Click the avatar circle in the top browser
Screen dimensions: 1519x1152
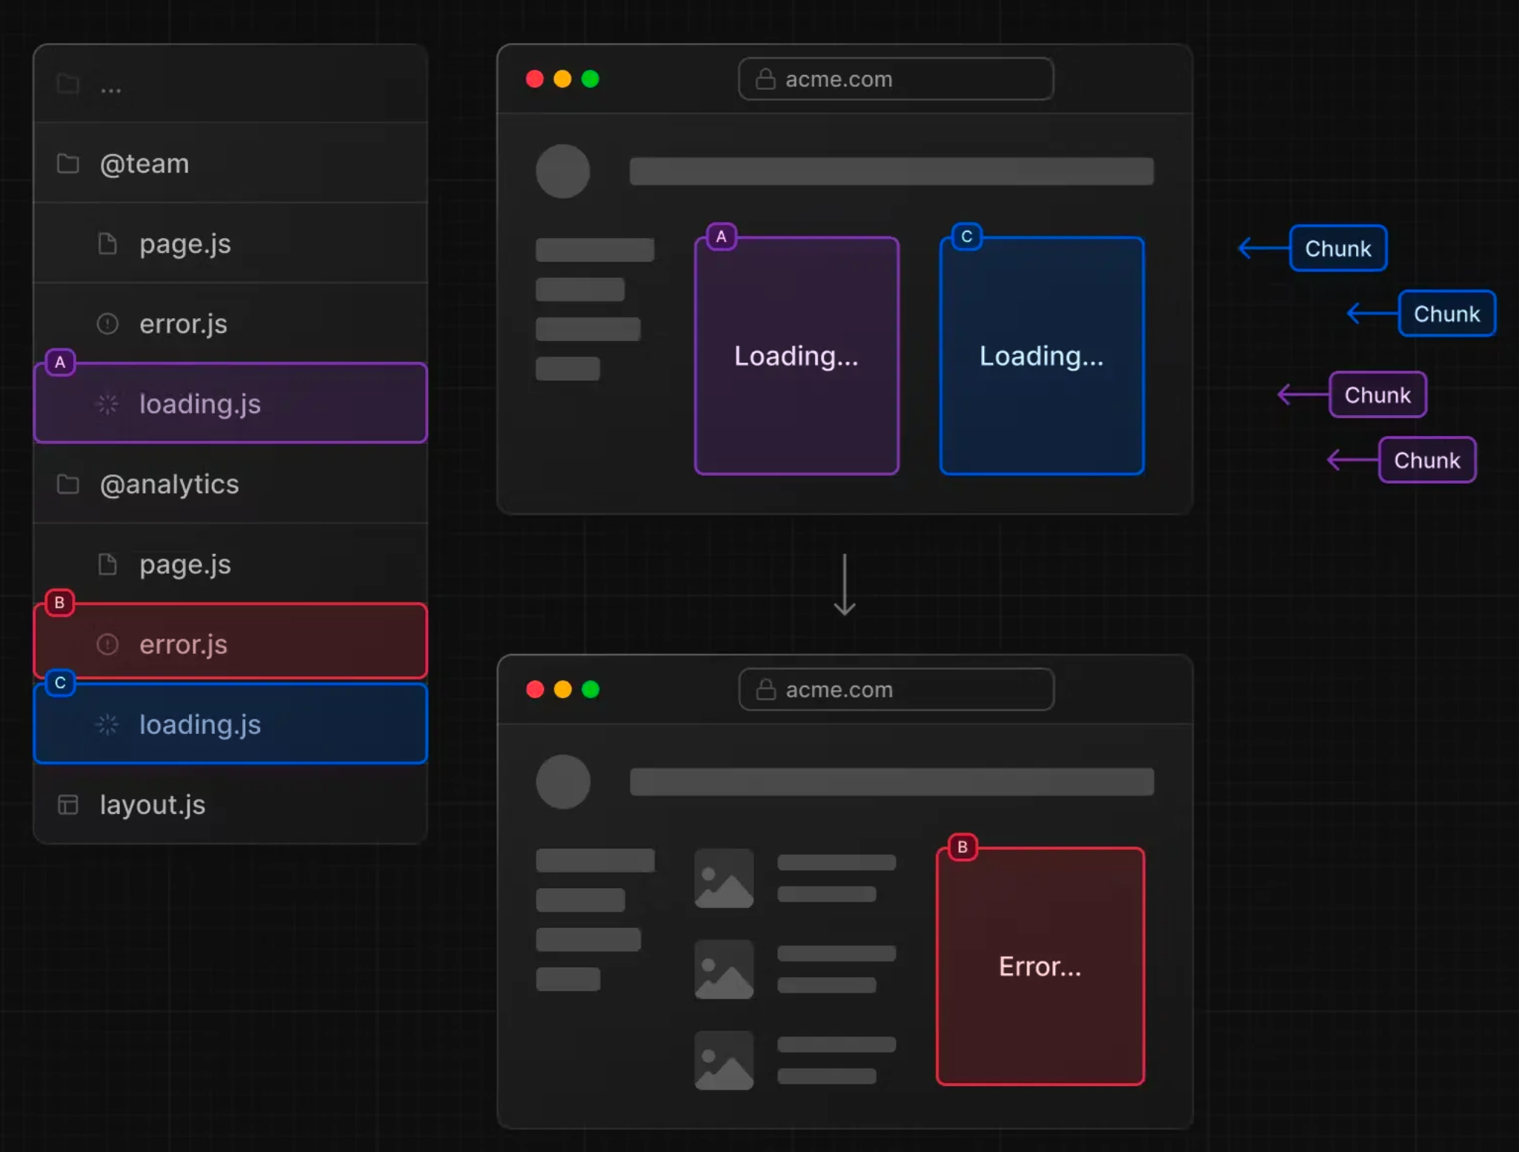[563, 171]
